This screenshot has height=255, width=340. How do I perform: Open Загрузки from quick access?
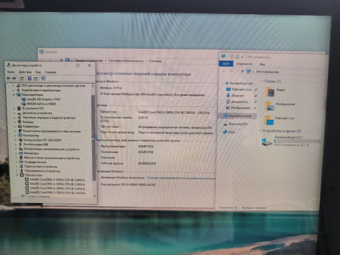[238, 95]
